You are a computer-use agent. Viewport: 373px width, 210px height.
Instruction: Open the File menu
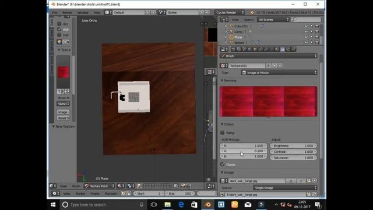click(54, 12)
